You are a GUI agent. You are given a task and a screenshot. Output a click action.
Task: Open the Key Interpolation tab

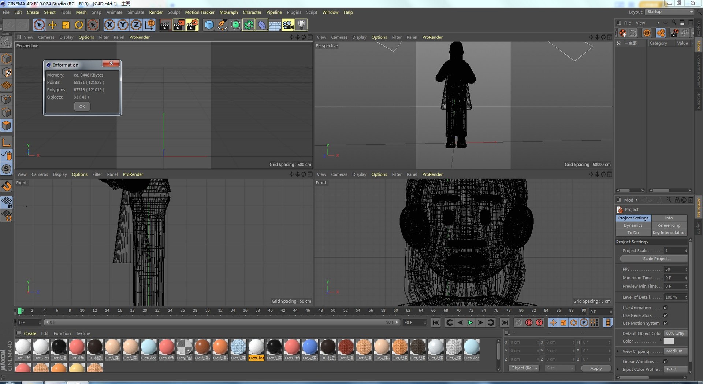coord(669,233)
